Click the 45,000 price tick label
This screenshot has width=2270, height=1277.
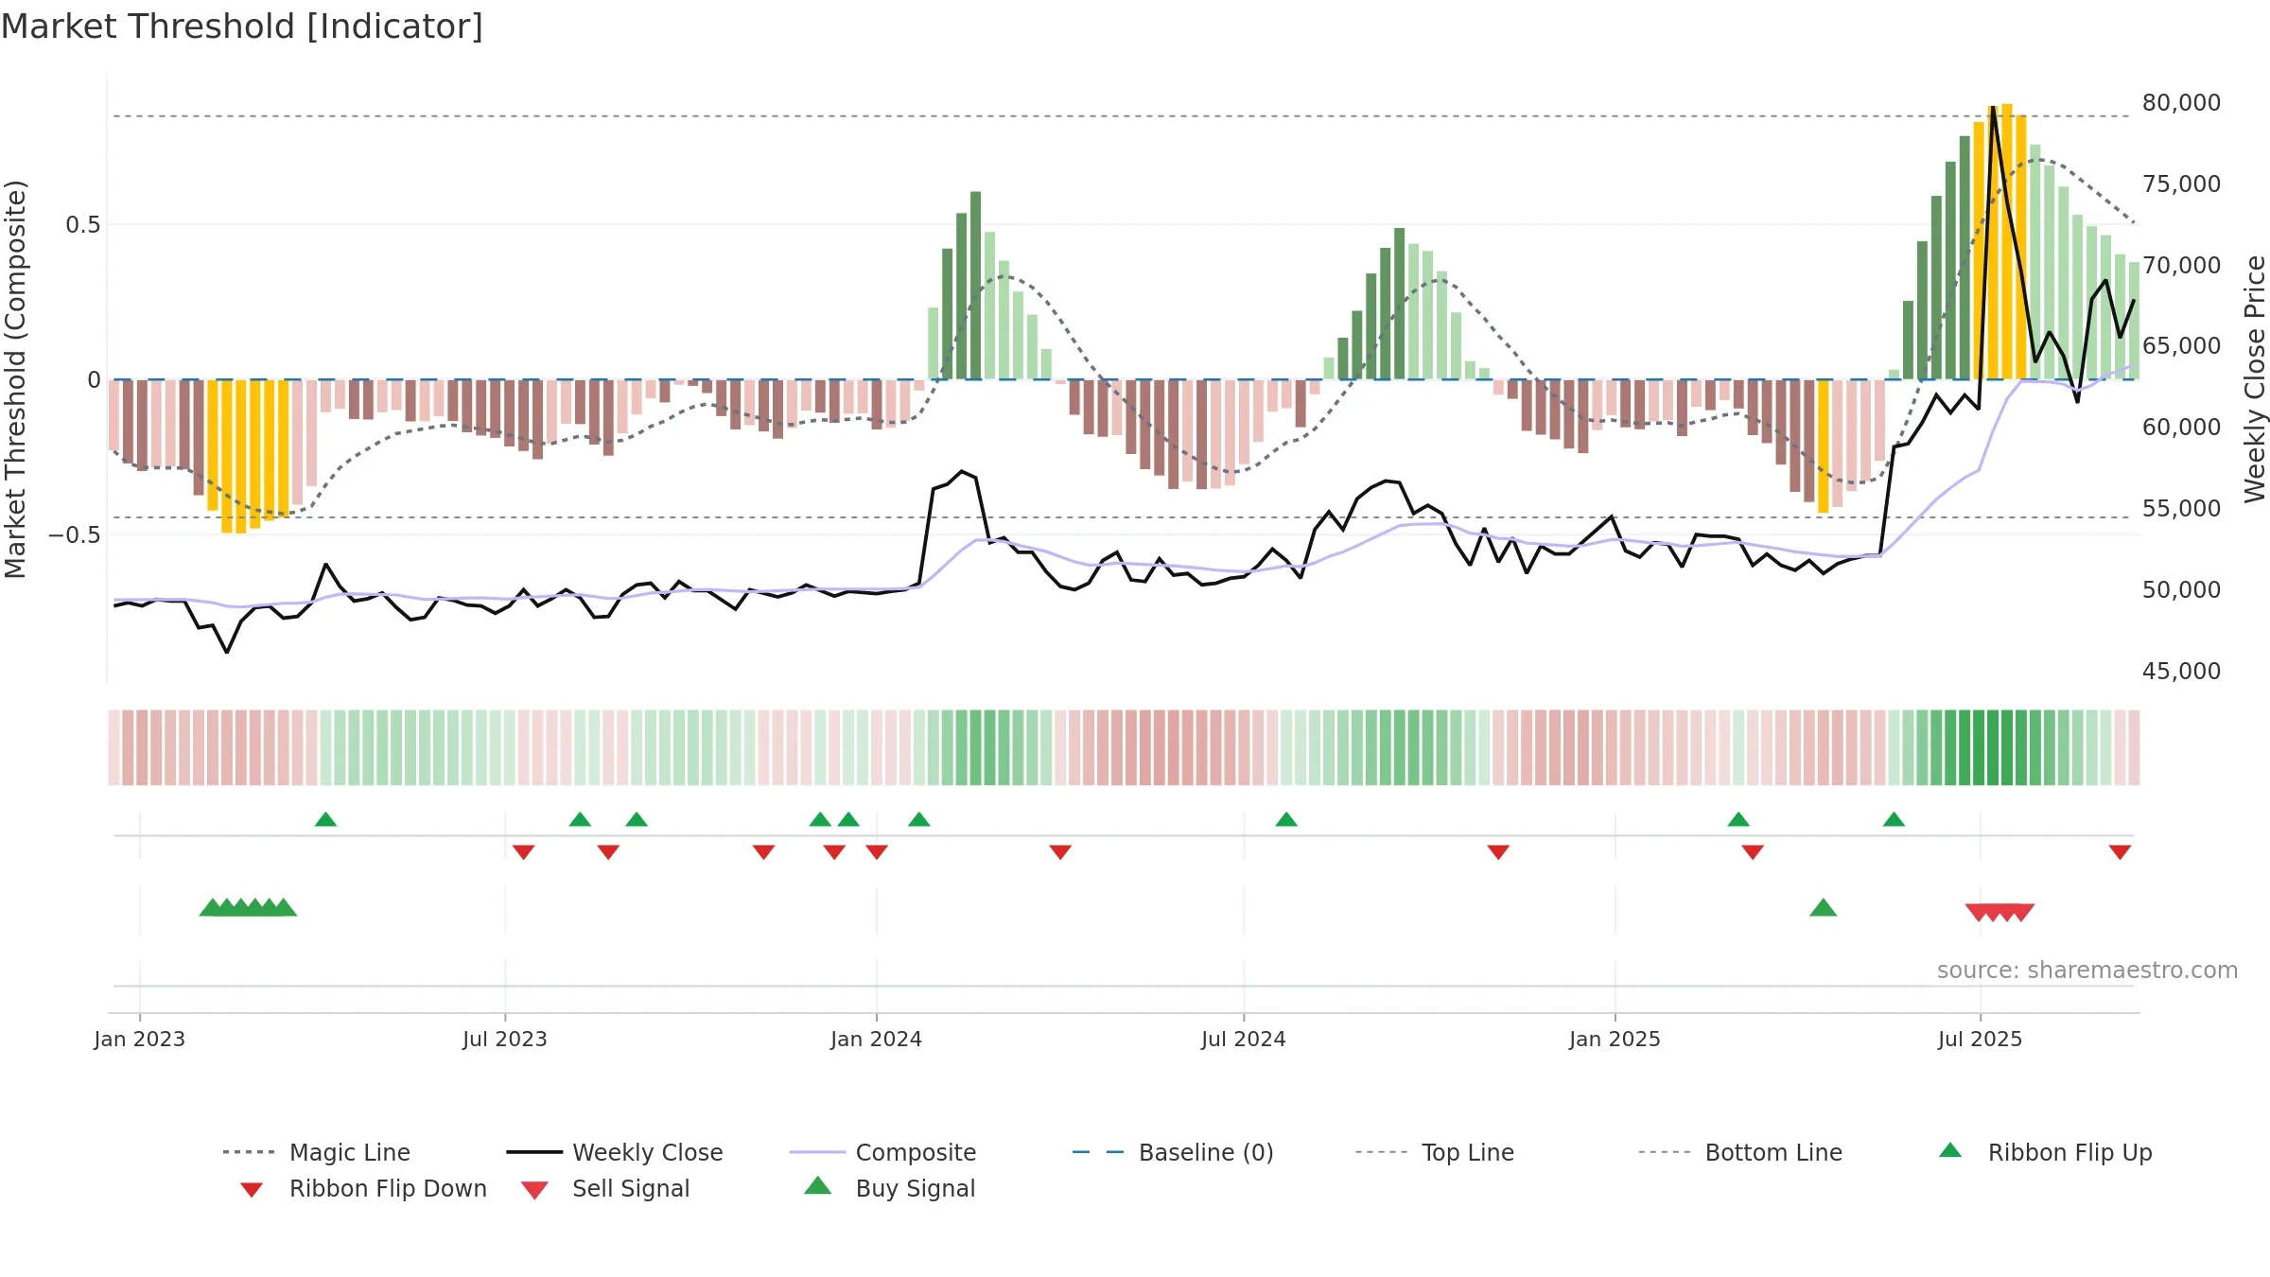pos(2181,672)
